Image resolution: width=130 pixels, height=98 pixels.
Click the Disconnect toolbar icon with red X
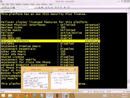[14, 7]
